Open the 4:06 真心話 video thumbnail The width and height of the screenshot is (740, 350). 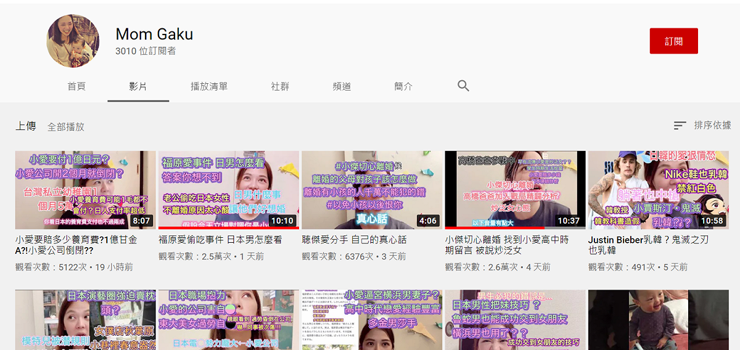(372, 190)
